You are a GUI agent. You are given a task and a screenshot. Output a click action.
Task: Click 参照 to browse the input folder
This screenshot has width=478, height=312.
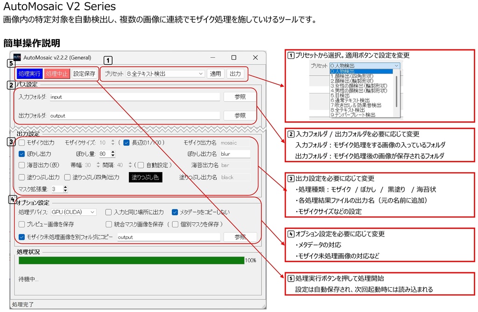(x=239, y=97)
